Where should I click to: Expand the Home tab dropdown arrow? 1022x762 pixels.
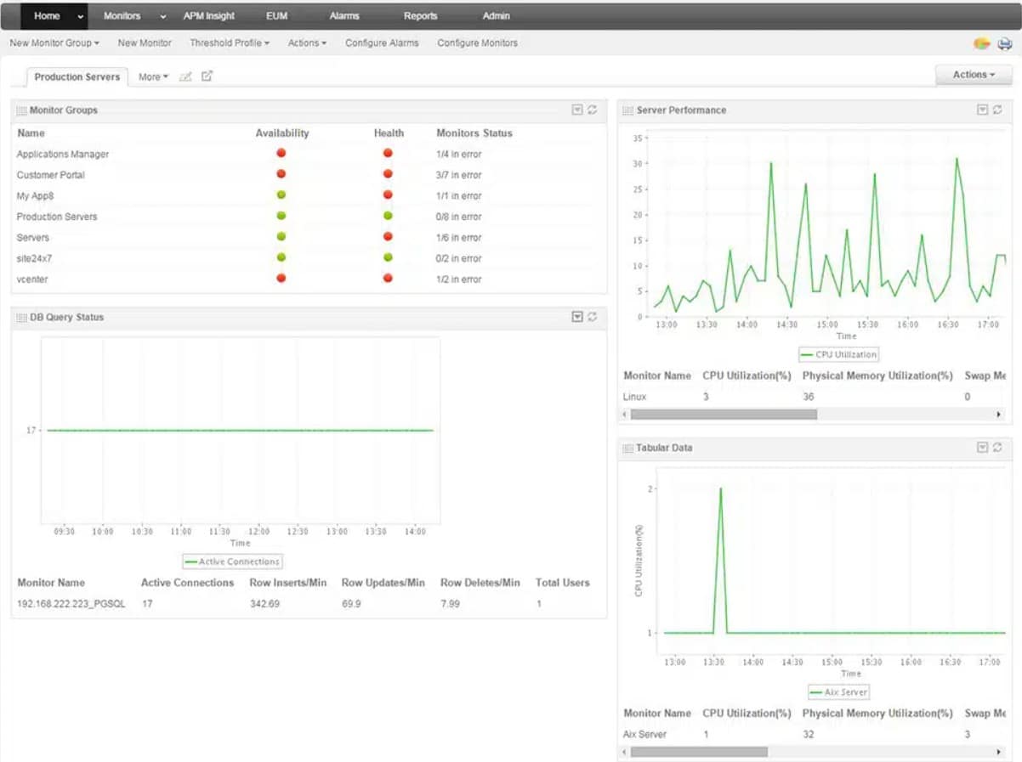[x=81, y=16]
